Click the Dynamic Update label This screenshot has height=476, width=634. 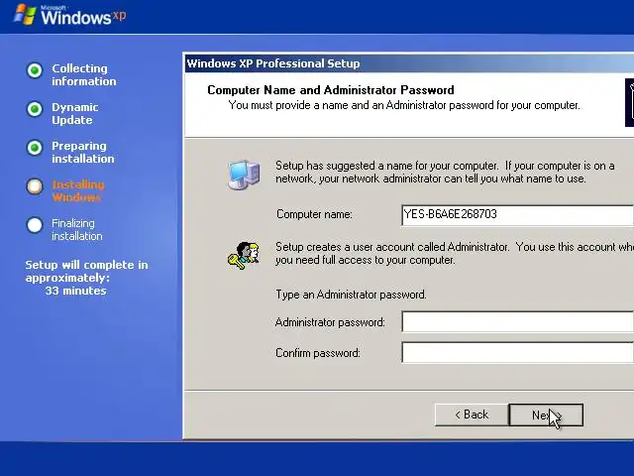(75, 114)
